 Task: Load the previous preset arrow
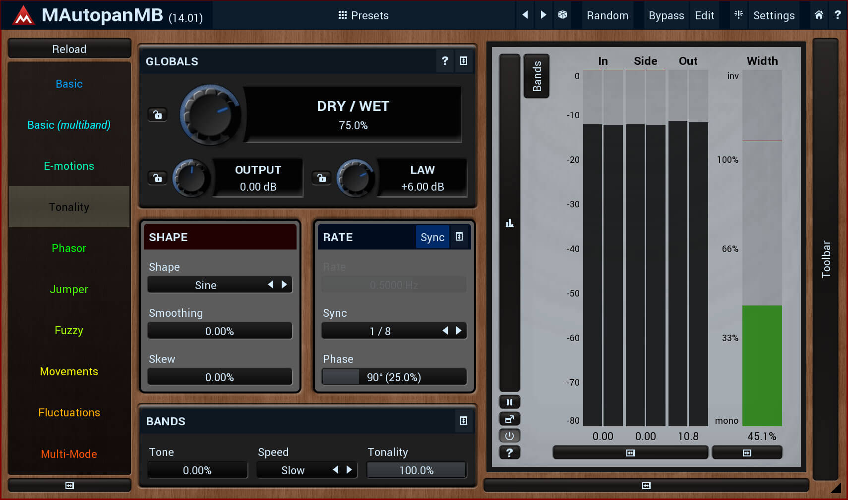click(x=525, y=15)
